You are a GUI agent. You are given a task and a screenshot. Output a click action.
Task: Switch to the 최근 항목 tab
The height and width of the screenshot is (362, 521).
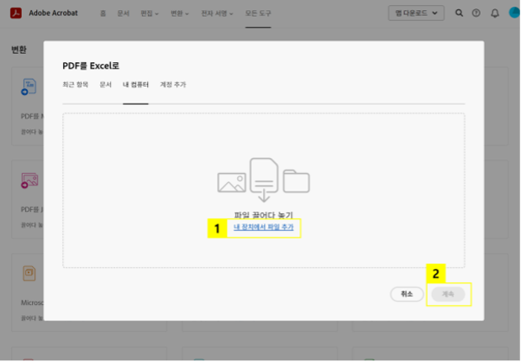[76, 85]
